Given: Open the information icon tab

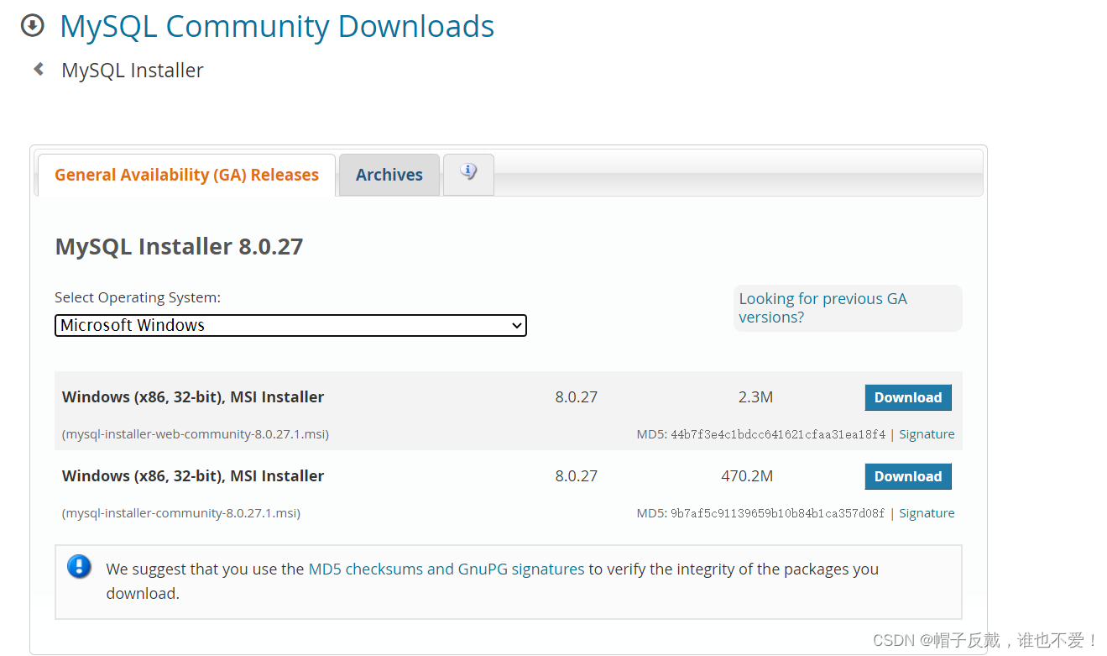Looking at the screenshot, I should coord(468,174).
